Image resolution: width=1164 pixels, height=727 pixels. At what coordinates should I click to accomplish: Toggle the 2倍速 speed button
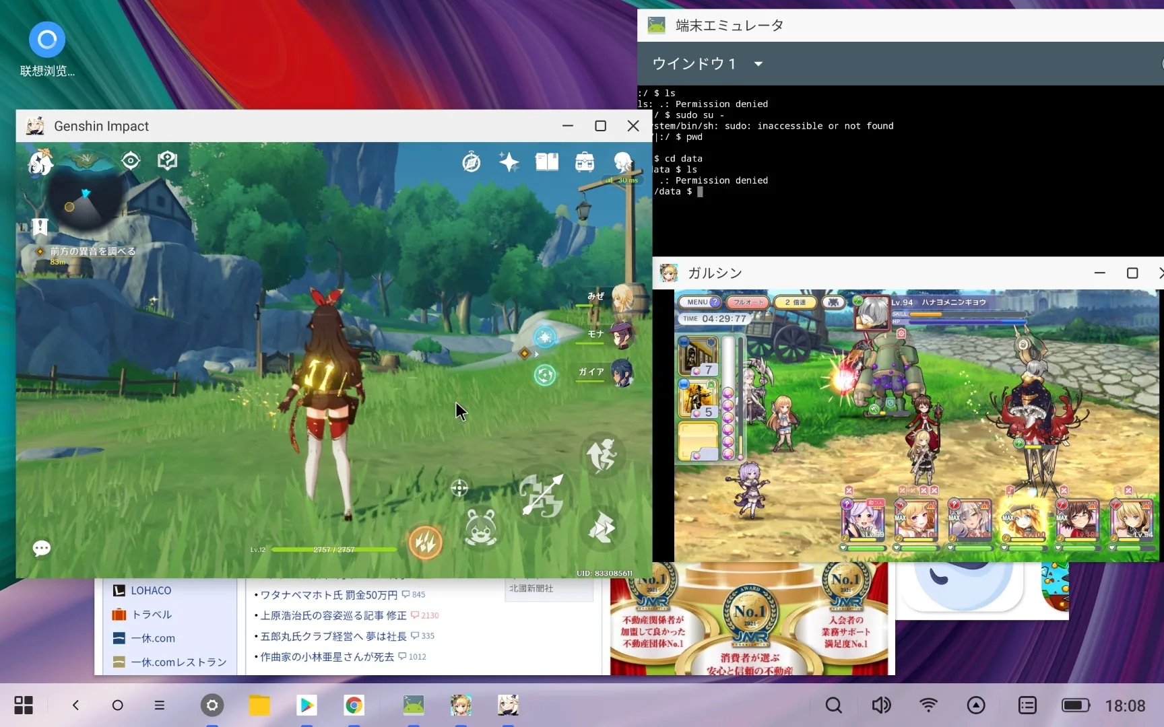pos(795,302)
